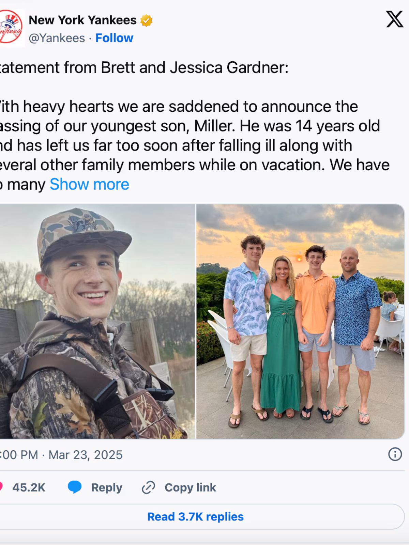Open the camo hat portrait photo
This screenshot has height=545, width=409.
coord(97,321)
